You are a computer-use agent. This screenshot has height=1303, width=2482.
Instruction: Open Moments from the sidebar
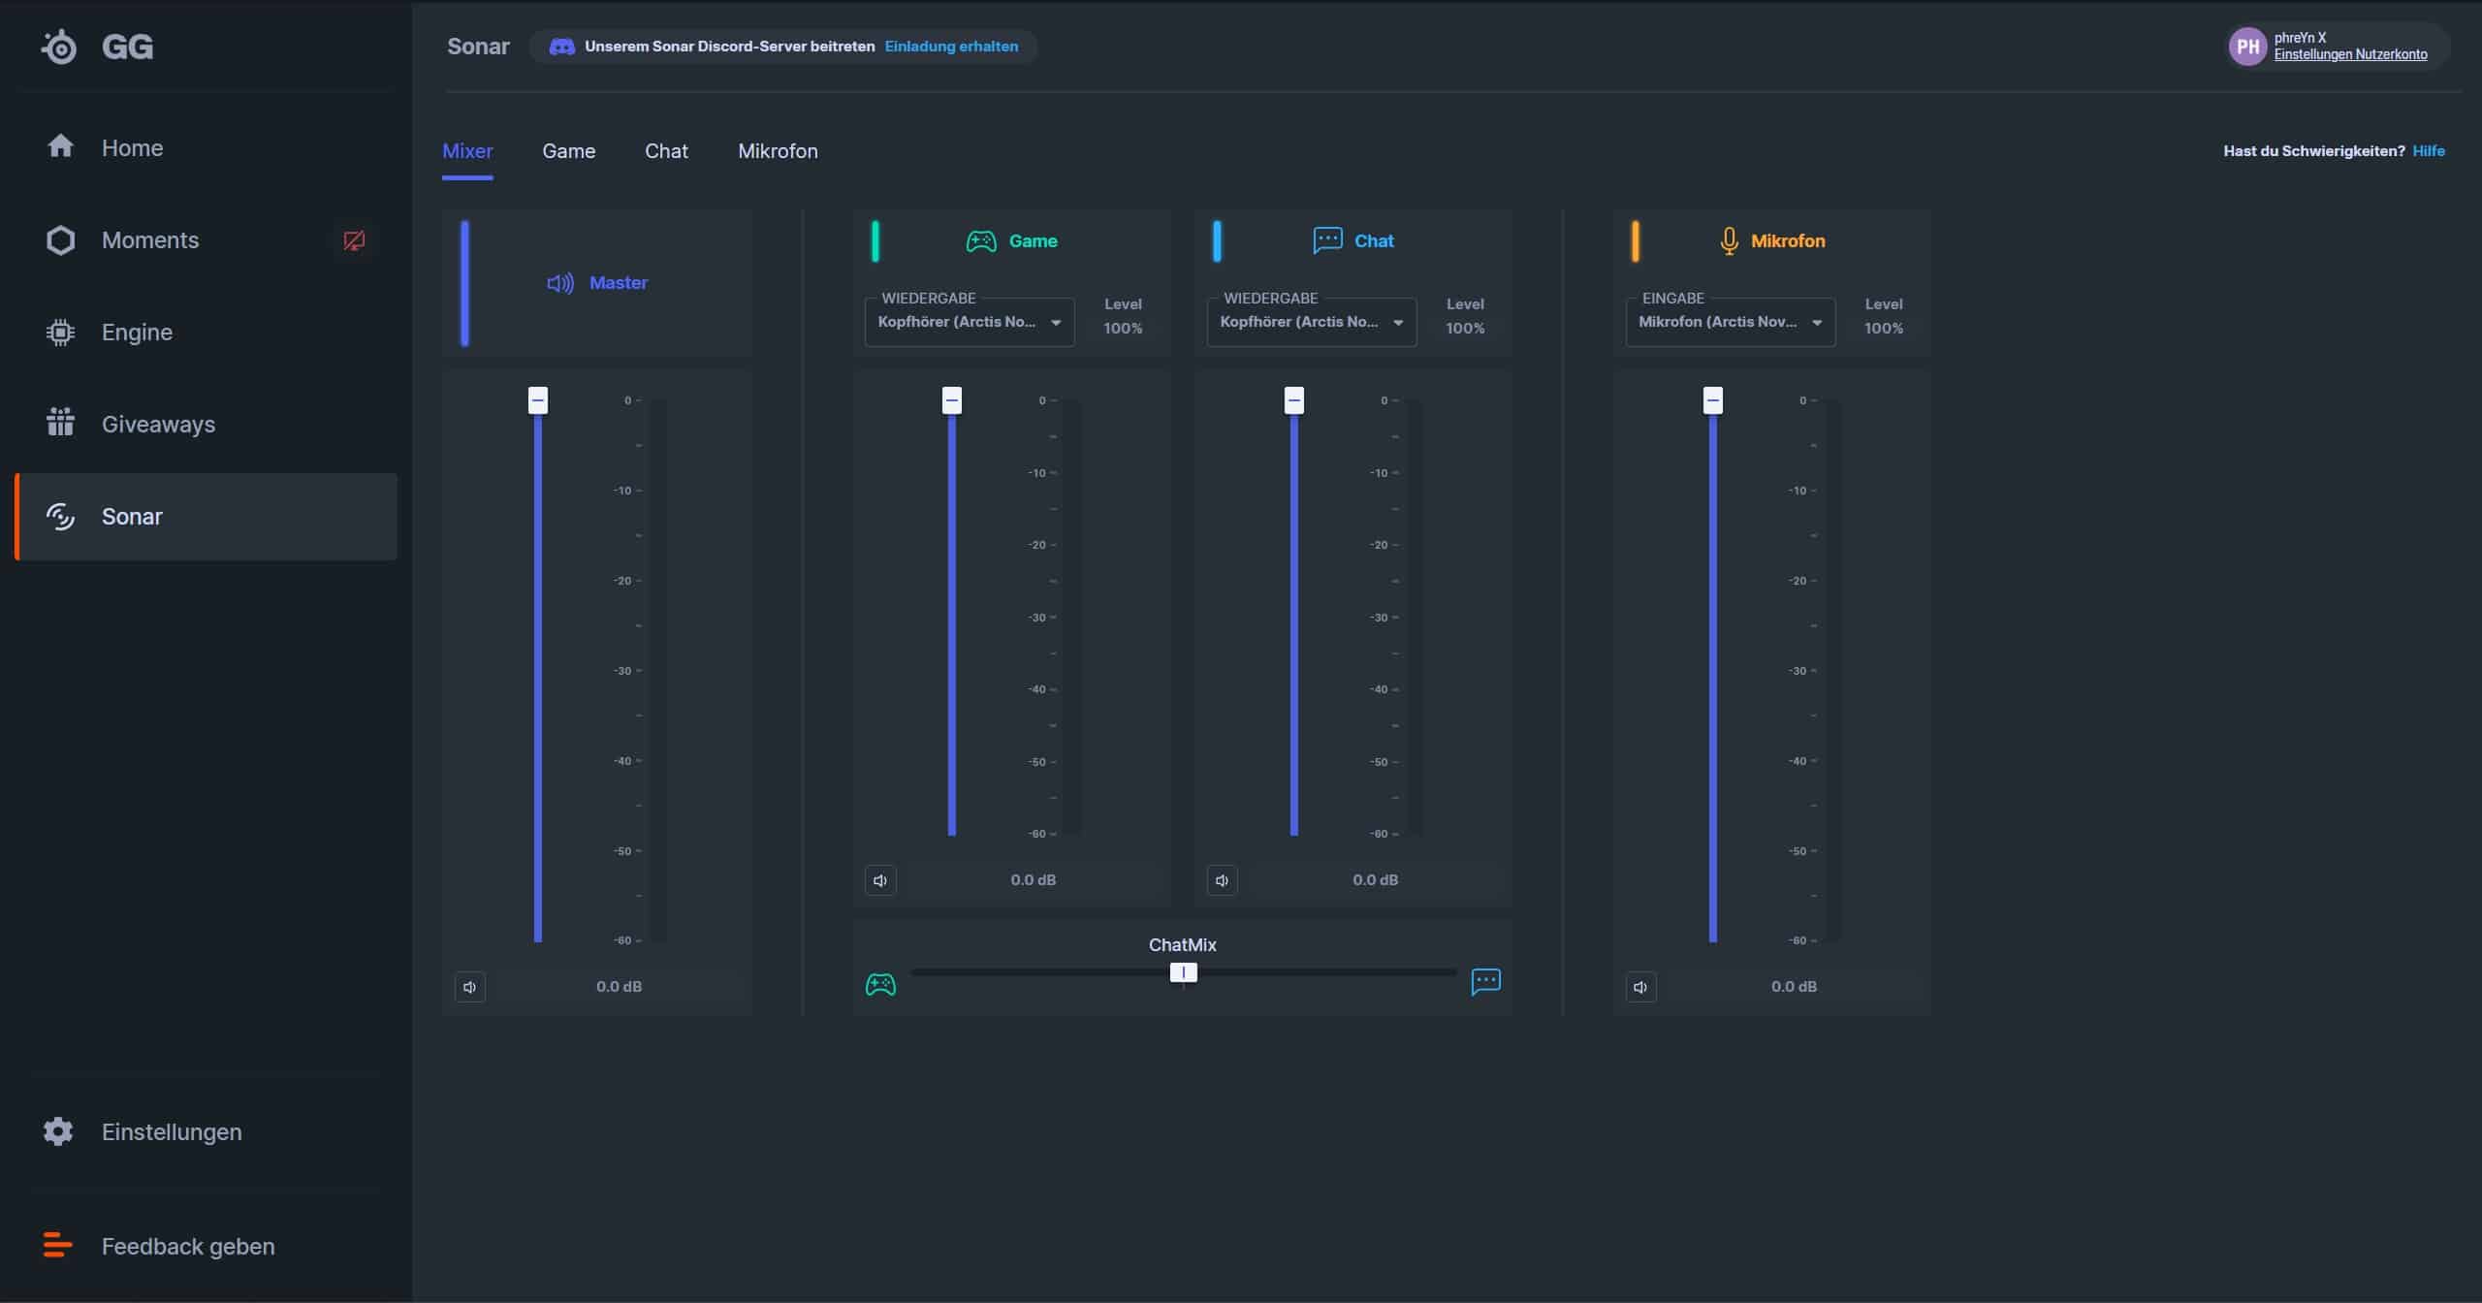pyautogui.click(x=149, y=240)
